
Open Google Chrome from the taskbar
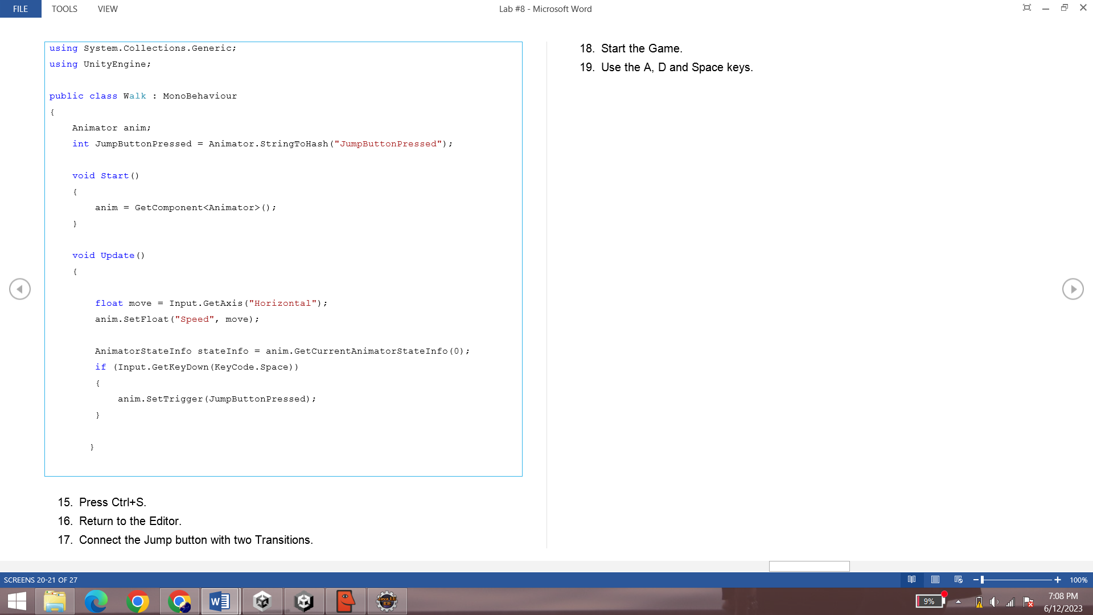138,601
